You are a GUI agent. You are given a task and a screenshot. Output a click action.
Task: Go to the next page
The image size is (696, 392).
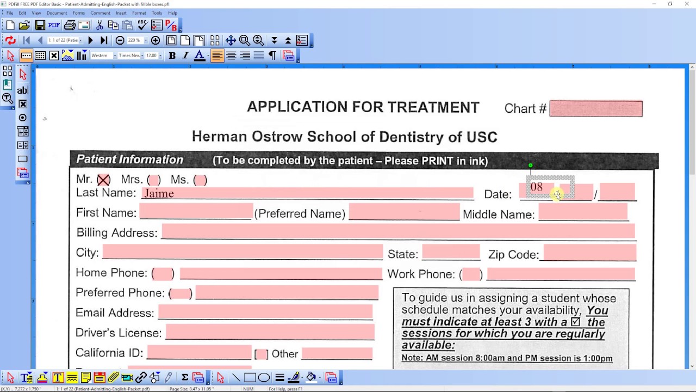point(90,40)
